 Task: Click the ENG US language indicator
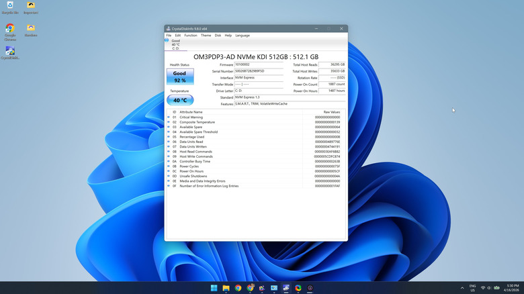[472, 288]
